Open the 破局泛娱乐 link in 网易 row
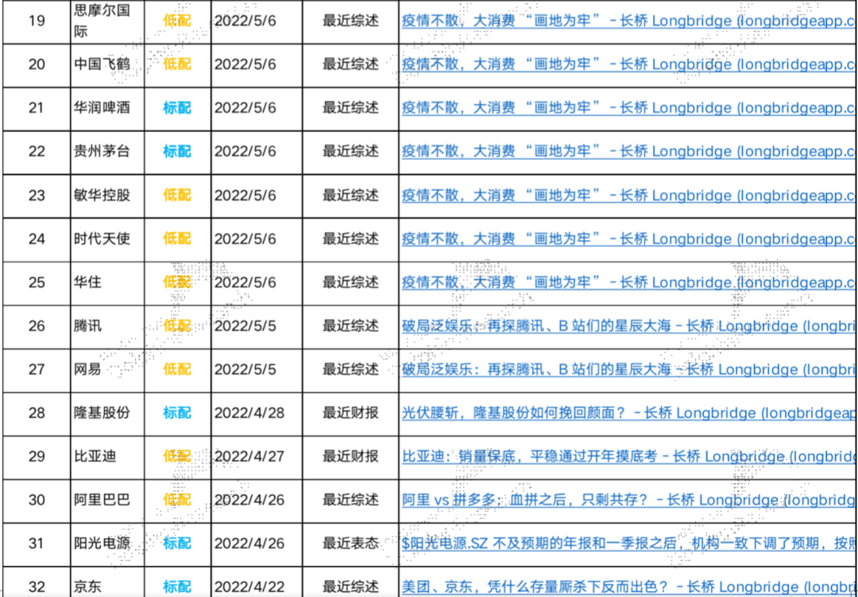 pyautogui.click(x=629, y=370)
